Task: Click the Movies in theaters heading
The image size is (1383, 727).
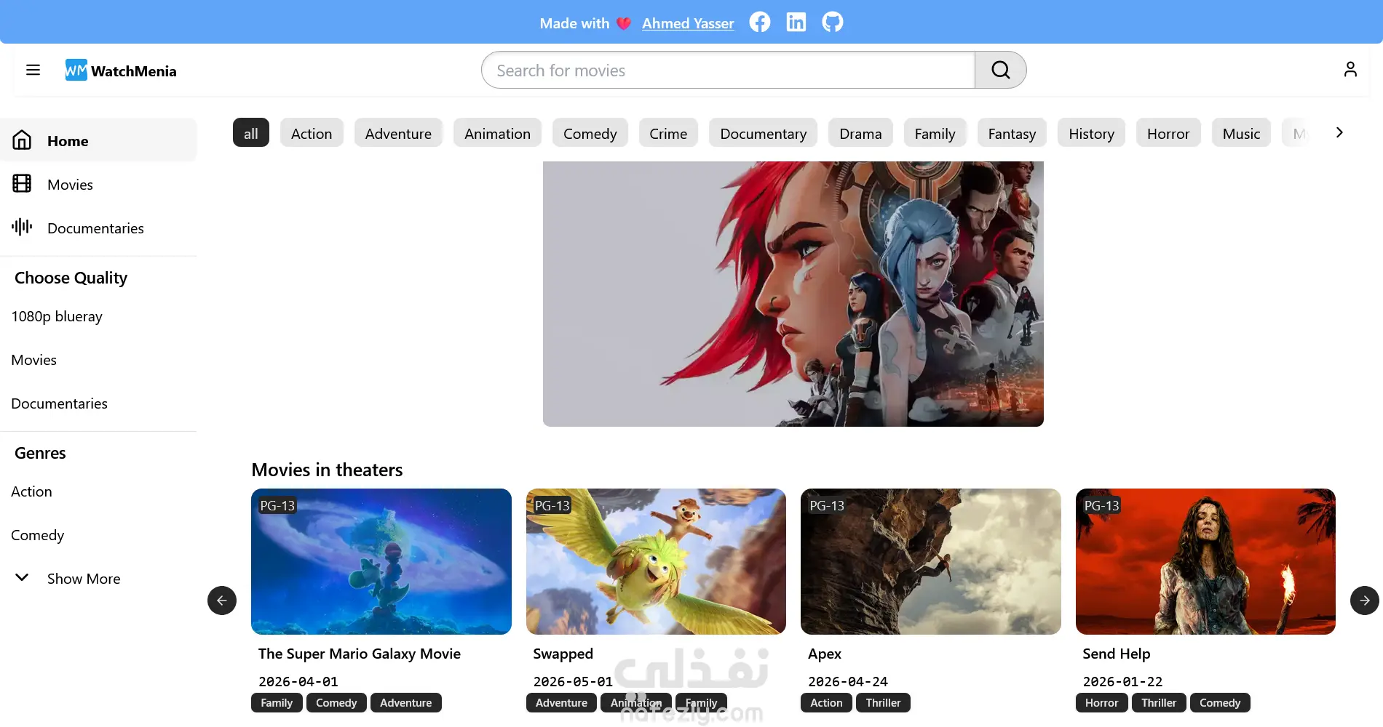Action: (327, 470)
